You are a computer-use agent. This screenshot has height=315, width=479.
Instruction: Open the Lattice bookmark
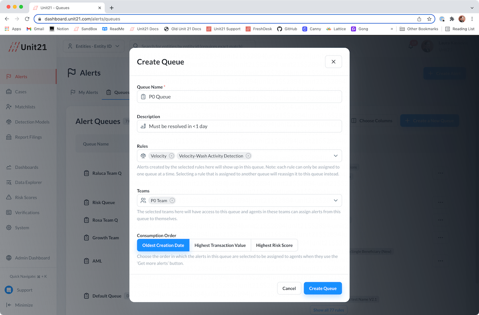coord(336,29)
